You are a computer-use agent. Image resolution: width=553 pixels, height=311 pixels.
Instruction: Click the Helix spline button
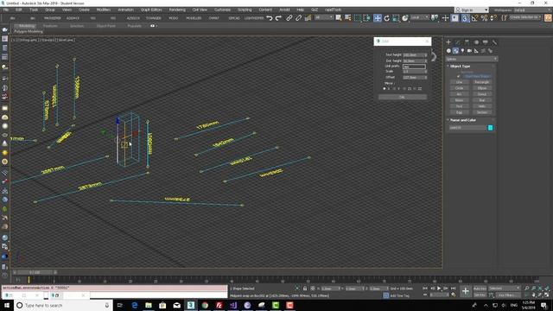[x=482, y=106]
